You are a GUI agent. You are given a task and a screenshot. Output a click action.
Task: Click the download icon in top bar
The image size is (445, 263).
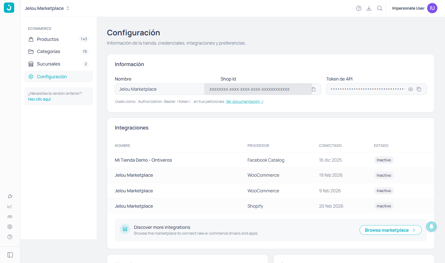pyautogui.click(x=369, y=8)
